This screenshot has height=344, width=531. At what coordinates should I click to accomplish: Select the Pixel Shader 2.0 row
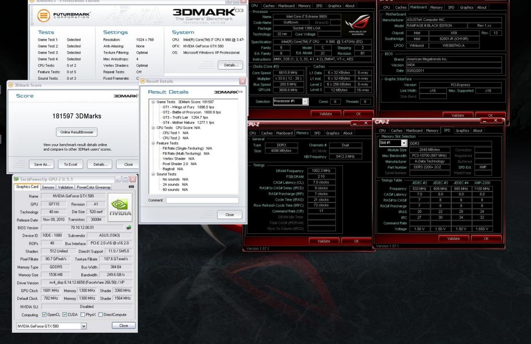180,164
